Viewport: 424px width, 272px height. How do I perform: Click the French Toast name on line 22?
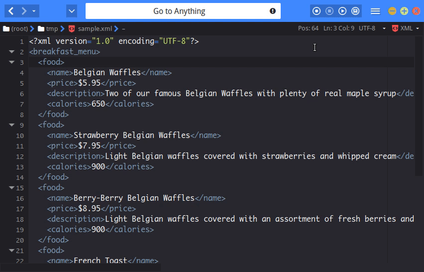pos(101,261)
